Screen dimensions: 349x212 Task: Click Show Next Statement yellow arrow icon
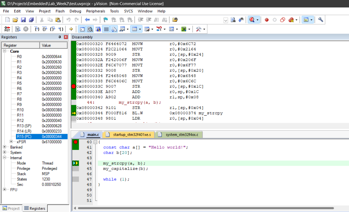71,29
